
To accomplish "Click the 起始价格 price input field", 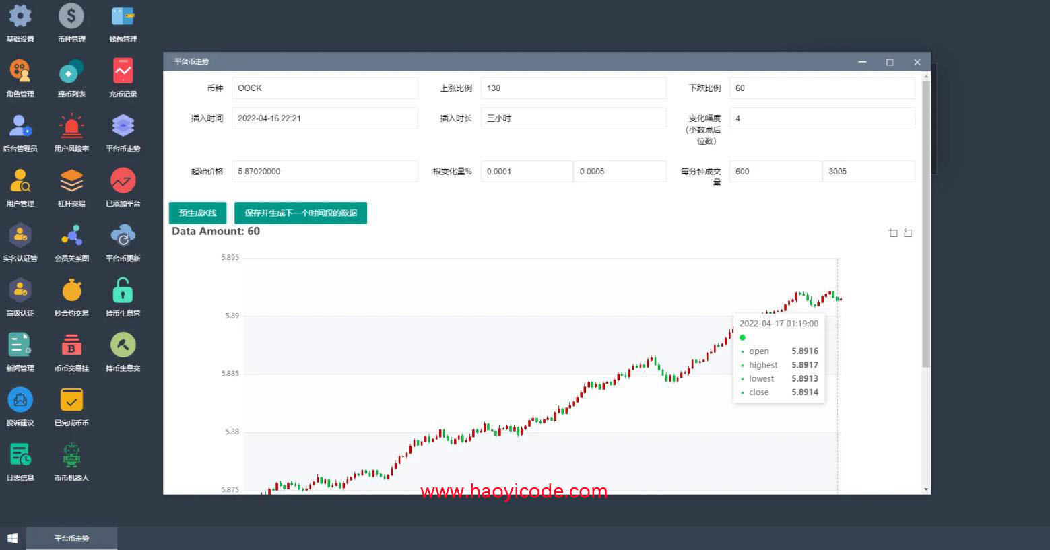I will click(325, 171).
